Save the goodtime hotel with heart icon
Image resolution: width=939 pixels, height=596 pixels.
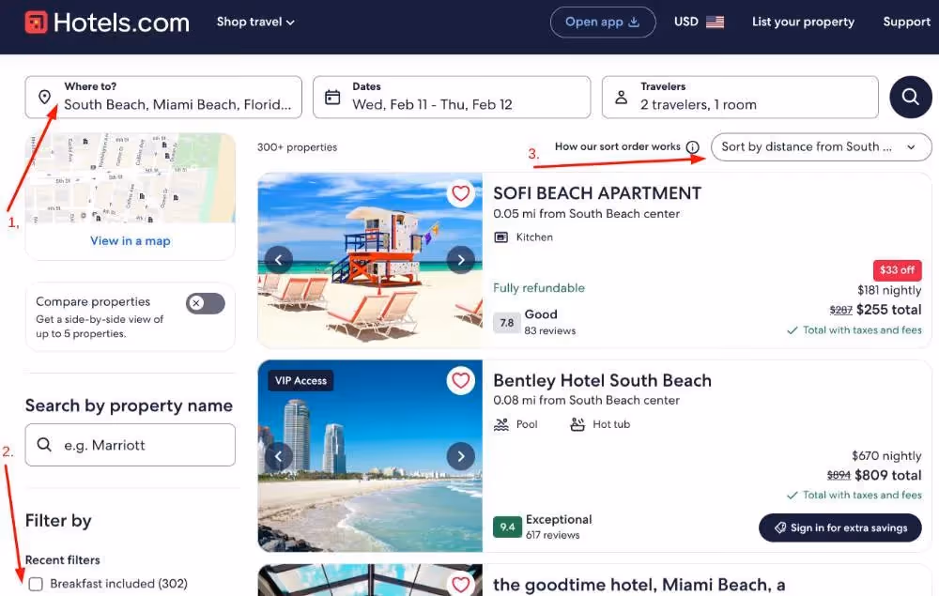(x=460, y=584)
